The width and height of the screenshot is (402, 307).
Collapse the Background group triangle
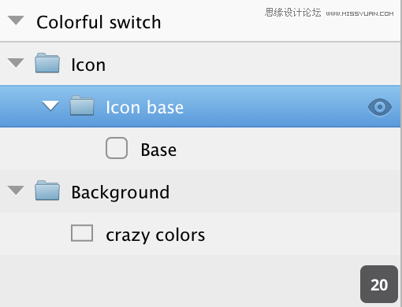16,190
